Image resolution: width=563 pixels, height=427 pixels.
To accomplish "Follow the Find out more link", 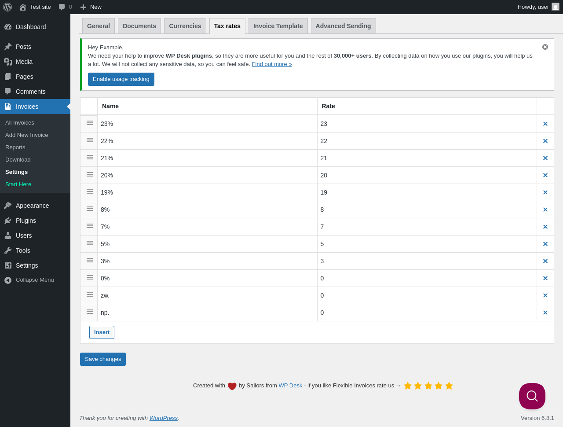I will pyautogui.click(x=272, y=64).
